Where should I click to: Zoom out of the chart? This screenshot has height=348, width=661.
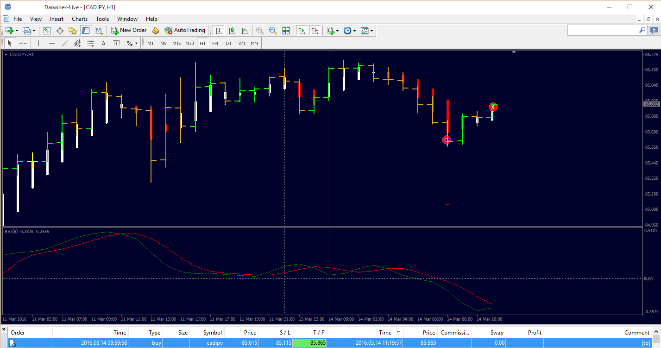(x=273, y=31)
